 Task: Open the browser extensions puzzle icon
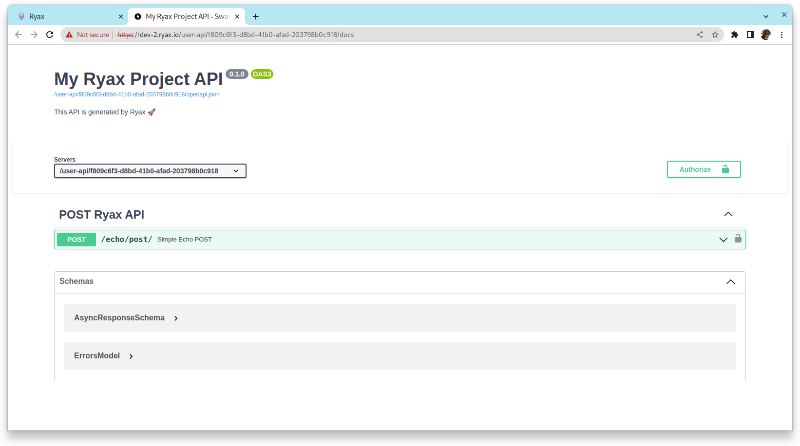click(734, 35)
